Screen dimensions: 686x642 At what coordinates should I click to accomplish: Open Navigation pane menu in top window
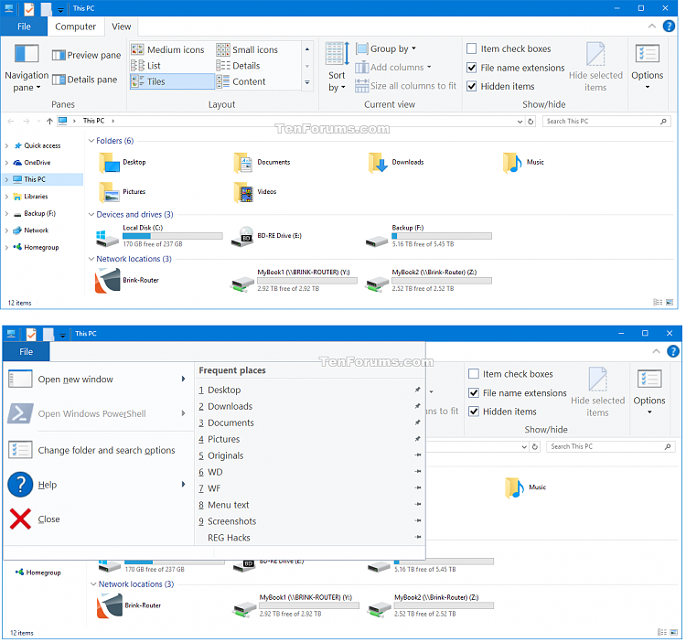tap(27, 68)
